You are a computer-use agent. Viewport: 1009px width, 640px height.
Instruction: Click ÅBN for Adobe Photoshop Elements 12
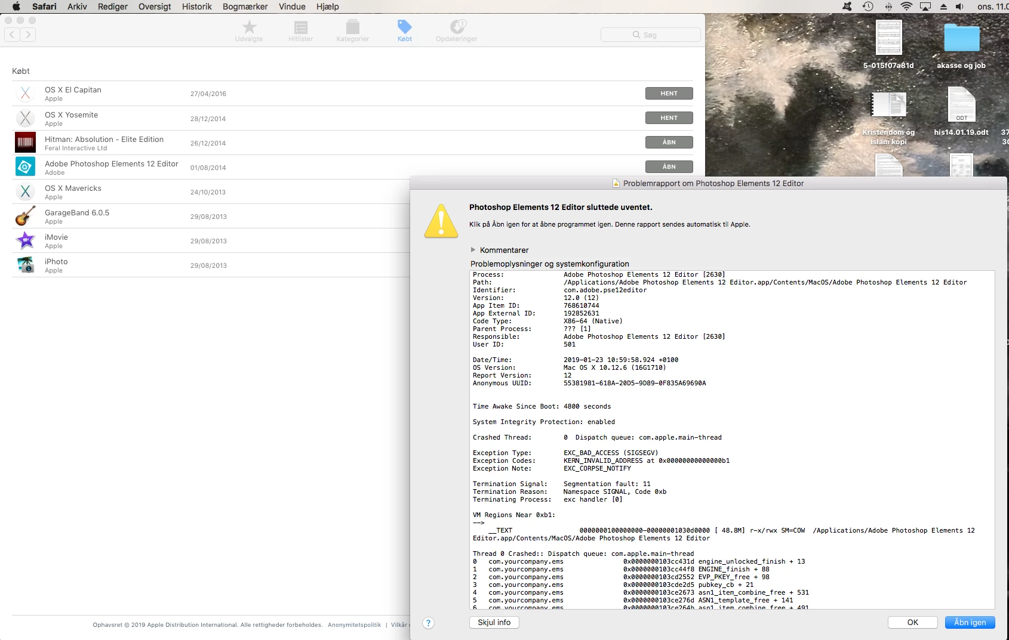point(669,167)
